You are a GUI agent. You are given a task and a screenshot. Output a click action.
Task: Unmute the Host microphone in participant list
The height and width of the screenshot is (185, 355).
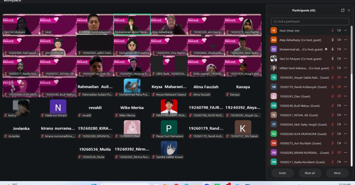333,31
